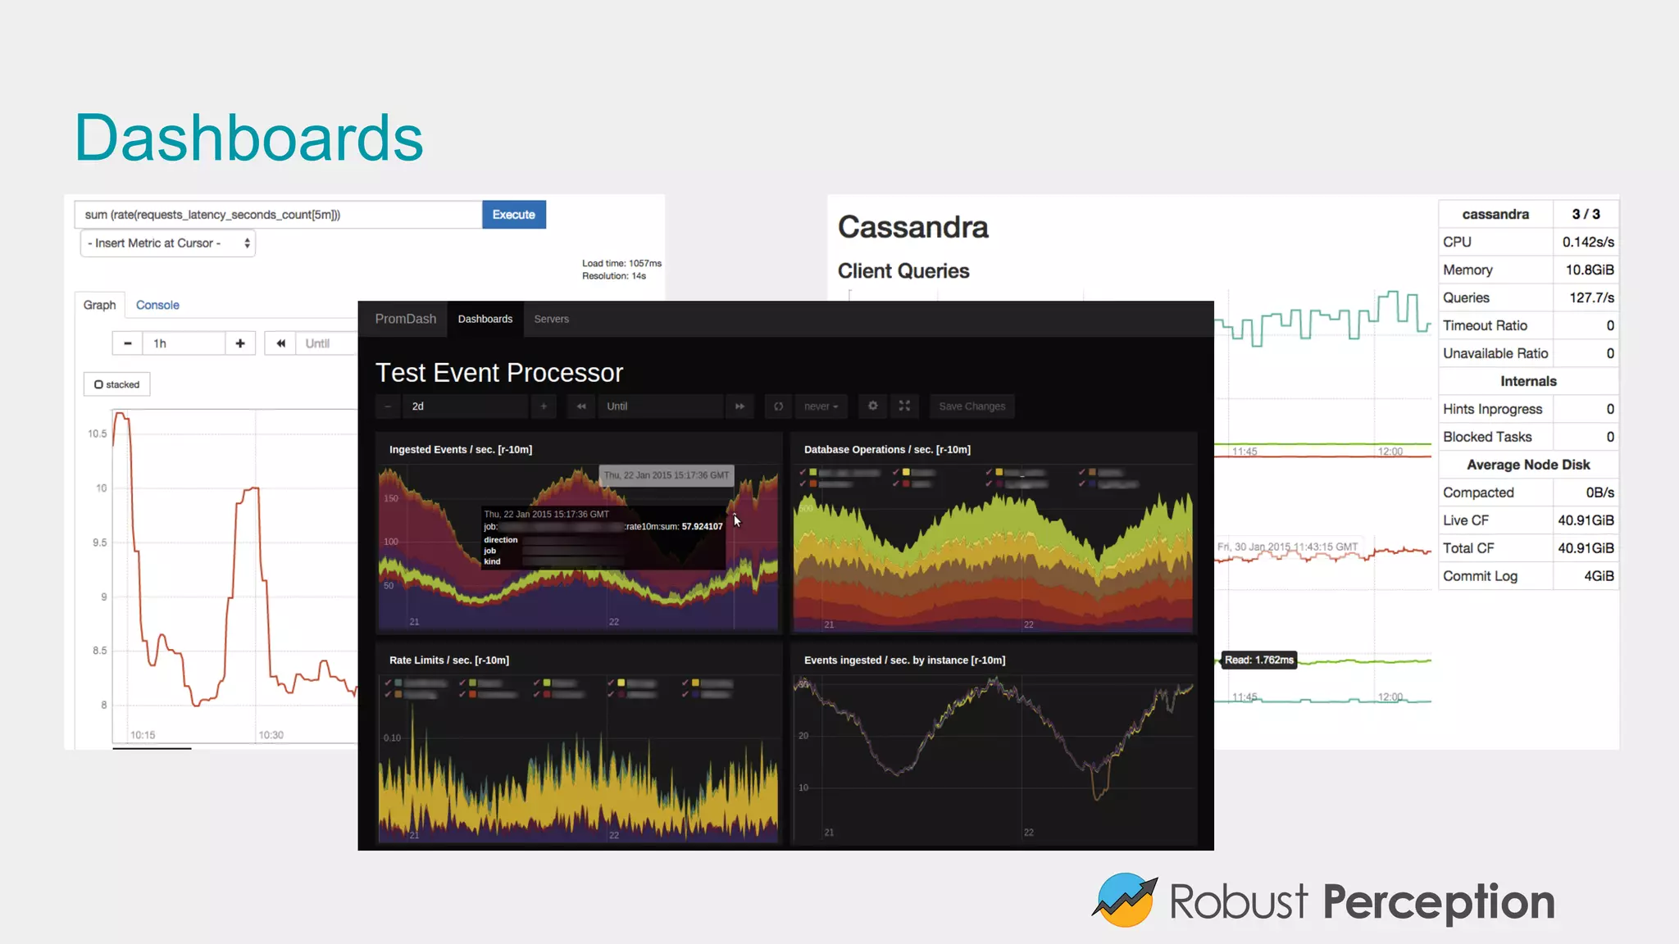Toggle first Rate Limits legend checkmark
1679x944 pixels.
point(388,683)
